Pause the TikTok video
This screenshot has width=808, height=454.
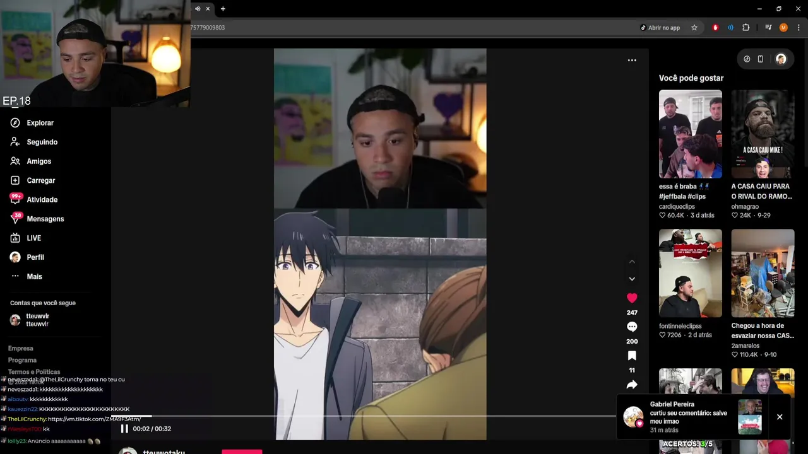pyautogui.click(x=124, y=429)
